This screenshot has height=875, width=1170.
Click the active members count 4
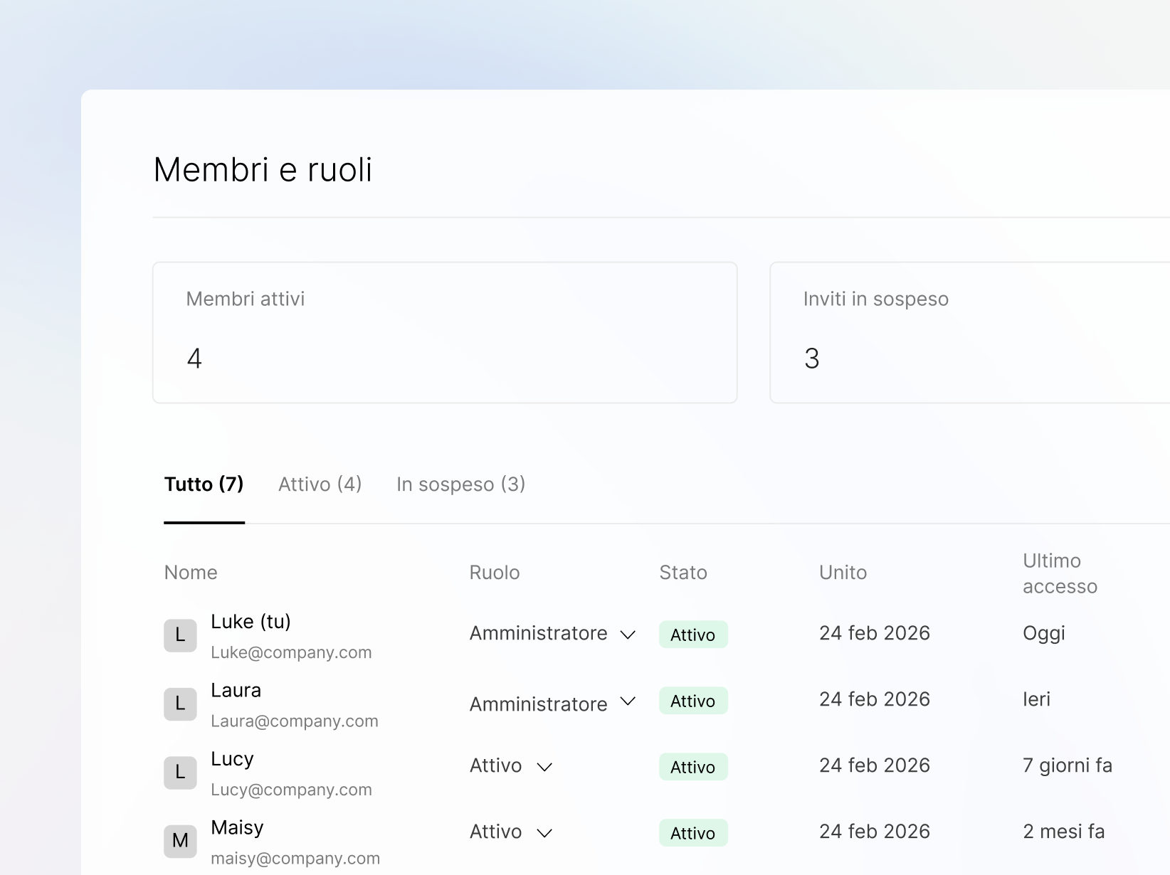click(x=194, y=359)
